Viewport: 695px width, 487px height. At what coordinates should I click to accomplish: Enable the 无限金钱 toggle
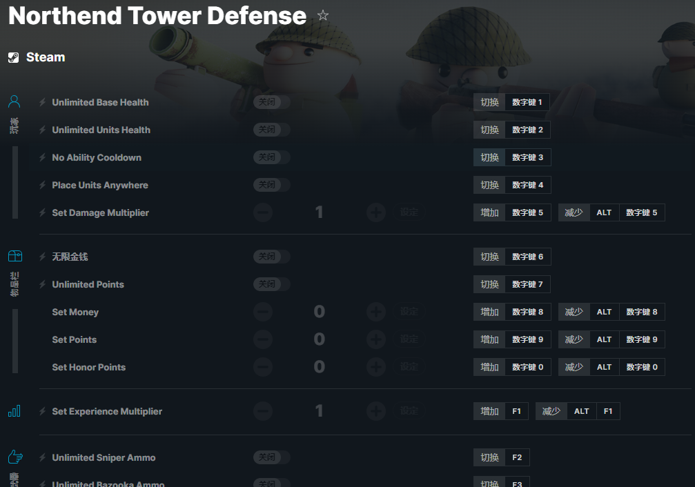coord(272,256)
